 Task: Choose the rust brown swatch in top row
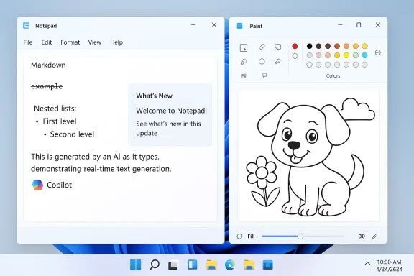coord(337,46)
